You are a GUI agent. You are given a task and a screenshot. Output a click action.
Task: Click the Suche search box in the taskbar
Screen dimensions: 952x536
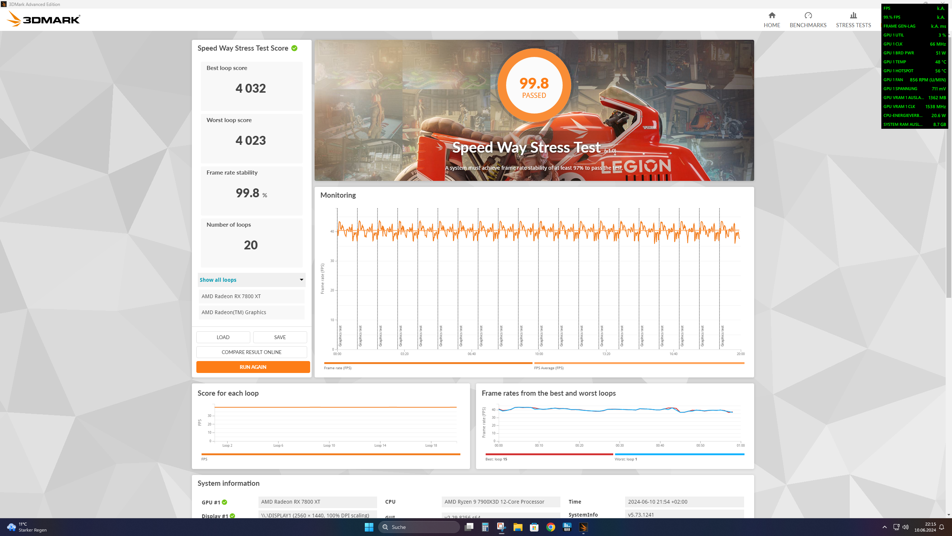pos(419,527)
